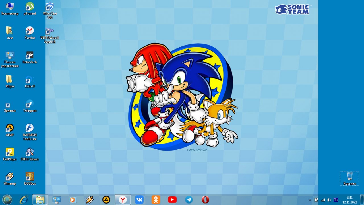
Task: Launch the orange media player taskbar icon
Action: 73,200
